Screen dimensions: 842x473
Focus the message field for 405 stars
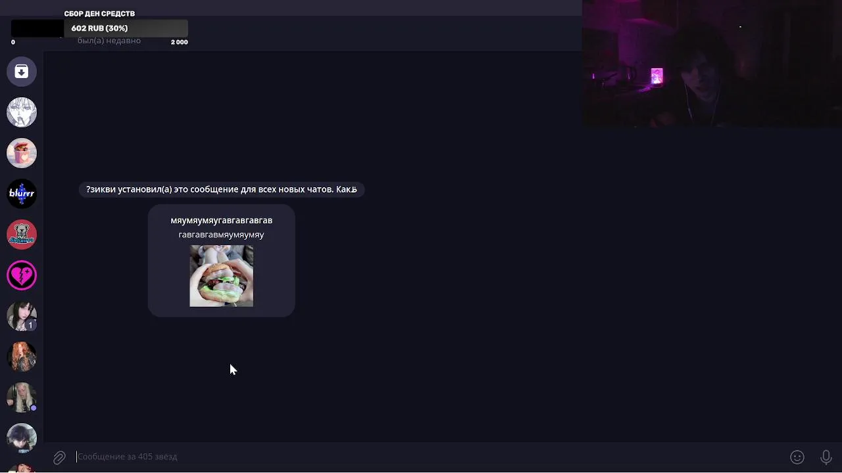click(428, 457)
